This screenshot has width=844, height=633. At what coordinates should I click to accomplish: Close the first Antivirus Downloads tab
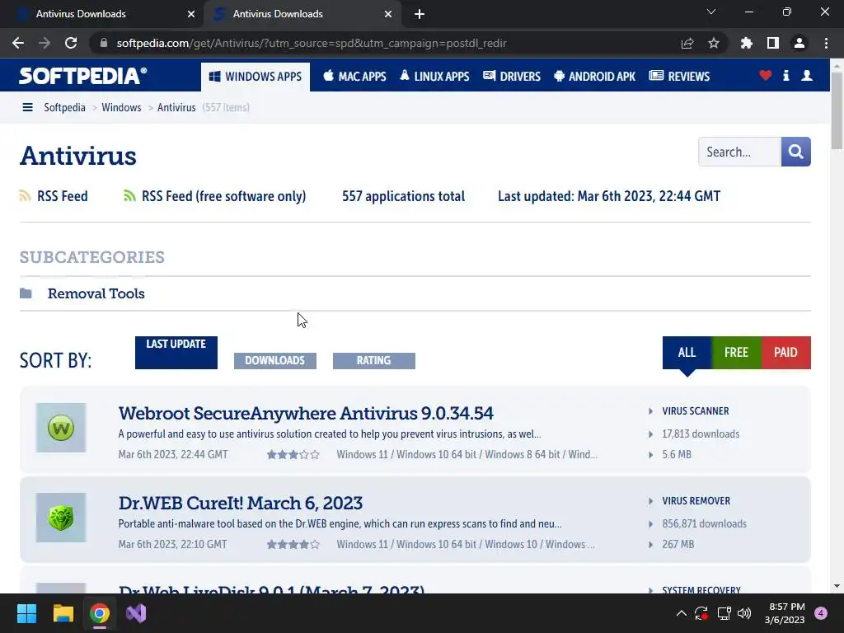point(191,14)
